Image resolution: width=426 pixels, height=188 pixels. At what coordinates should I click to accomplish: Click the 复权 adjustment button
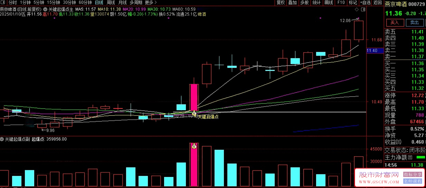point(281,2)
